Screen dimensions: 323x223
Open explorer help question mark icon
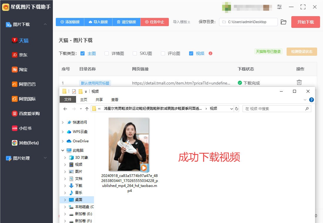[312, 100]
